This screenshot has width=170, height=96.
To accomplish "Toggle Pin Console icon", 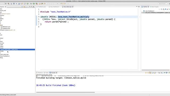I will click(164, 73).
